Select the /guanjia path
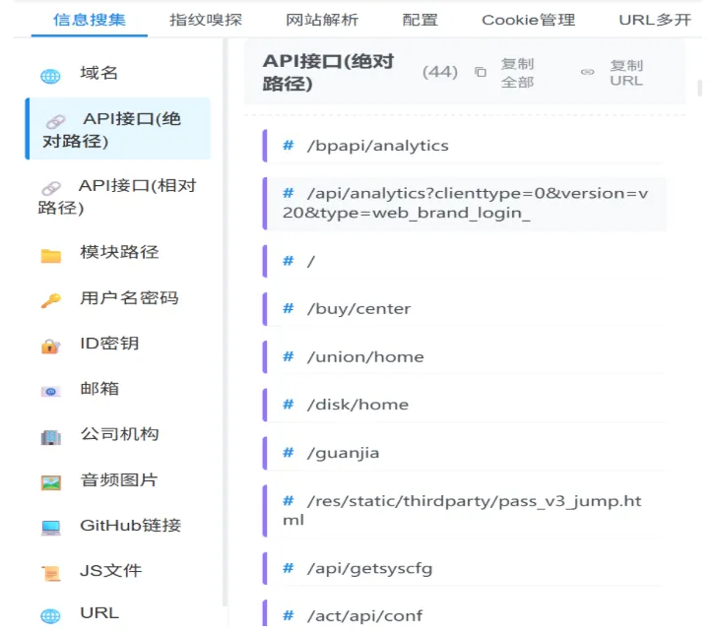 [344, 453]
